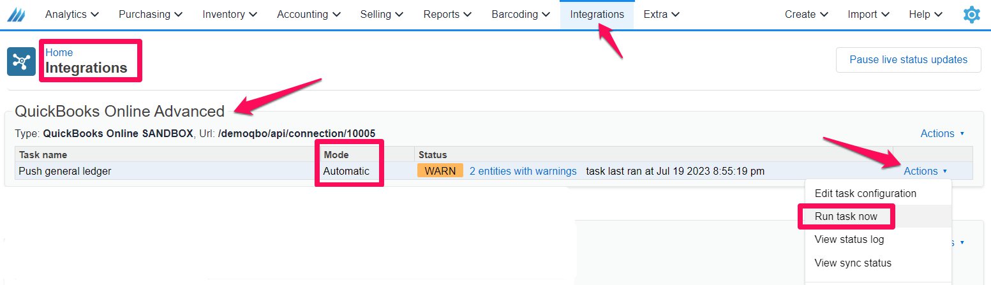The width and height of the screenshot is (991, 285).
Task: Select the Integrations tab
Action: (x=597, y=14)
